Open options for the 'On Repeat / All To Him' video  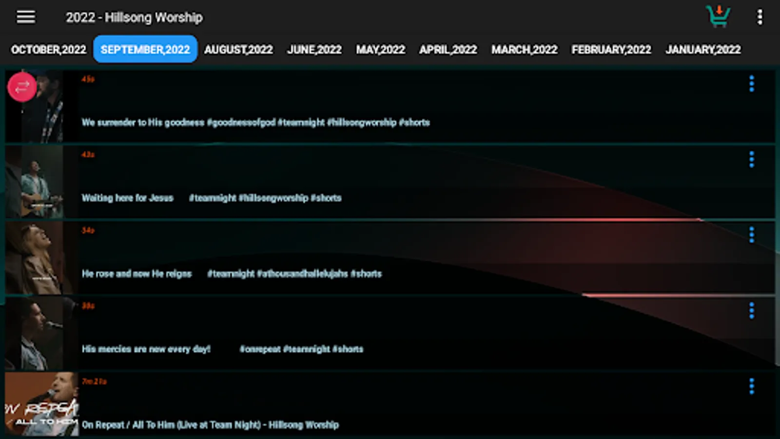point(752,385)
